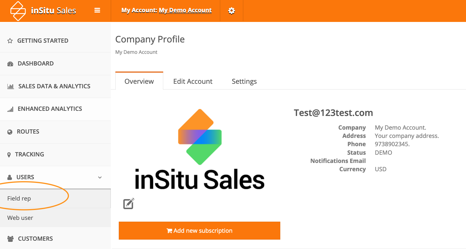Viewport: 466px width, 249px height.
Task: Switch to the Settings tab
Action: (244, 81)
